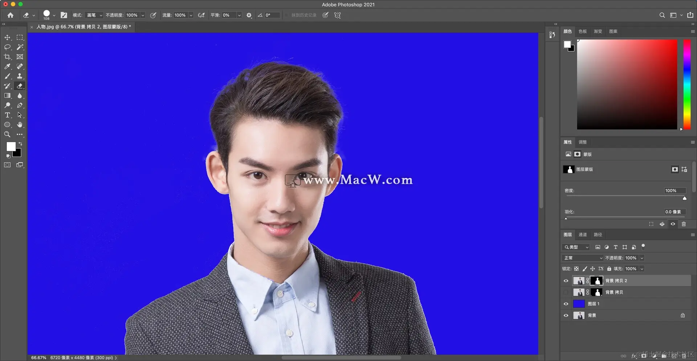The height and width of the screenshot is (361, 697).
Task: Open brush settings panel toggle
Action: tap(64, 15)
